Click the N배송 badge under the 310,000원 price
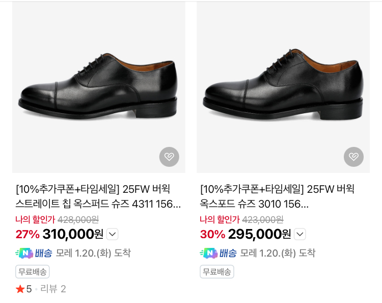The image size is (382, 303). (34, 253)
